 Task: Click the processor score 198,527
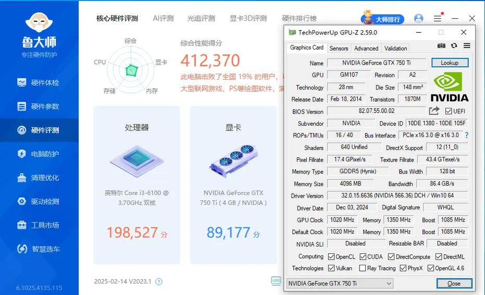tap(132, 232)
